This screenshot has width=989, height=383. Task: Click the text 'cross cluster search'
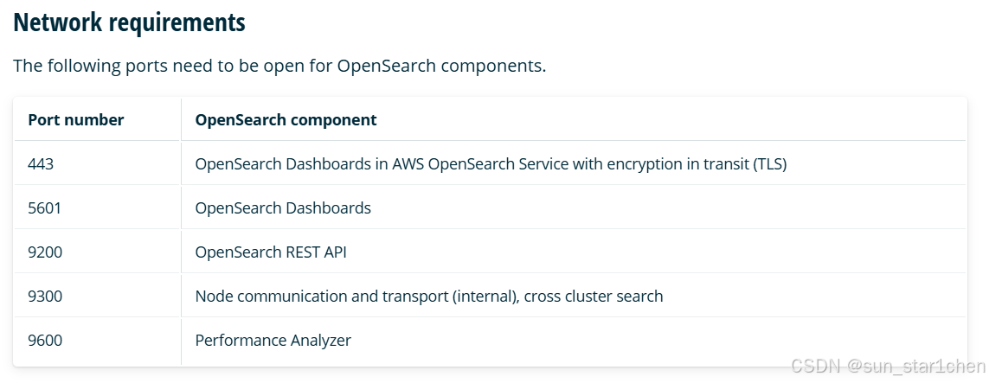click(x=594, y=297)
